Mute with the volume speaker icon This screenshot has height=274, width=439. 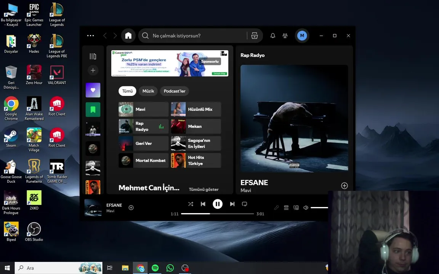[306, 207]
